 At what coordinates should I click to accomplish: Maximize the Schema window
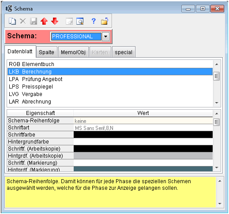tap(203, 9)
